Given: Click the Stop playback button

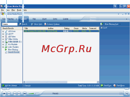Looking at the screenshot, I should [9, 93].
